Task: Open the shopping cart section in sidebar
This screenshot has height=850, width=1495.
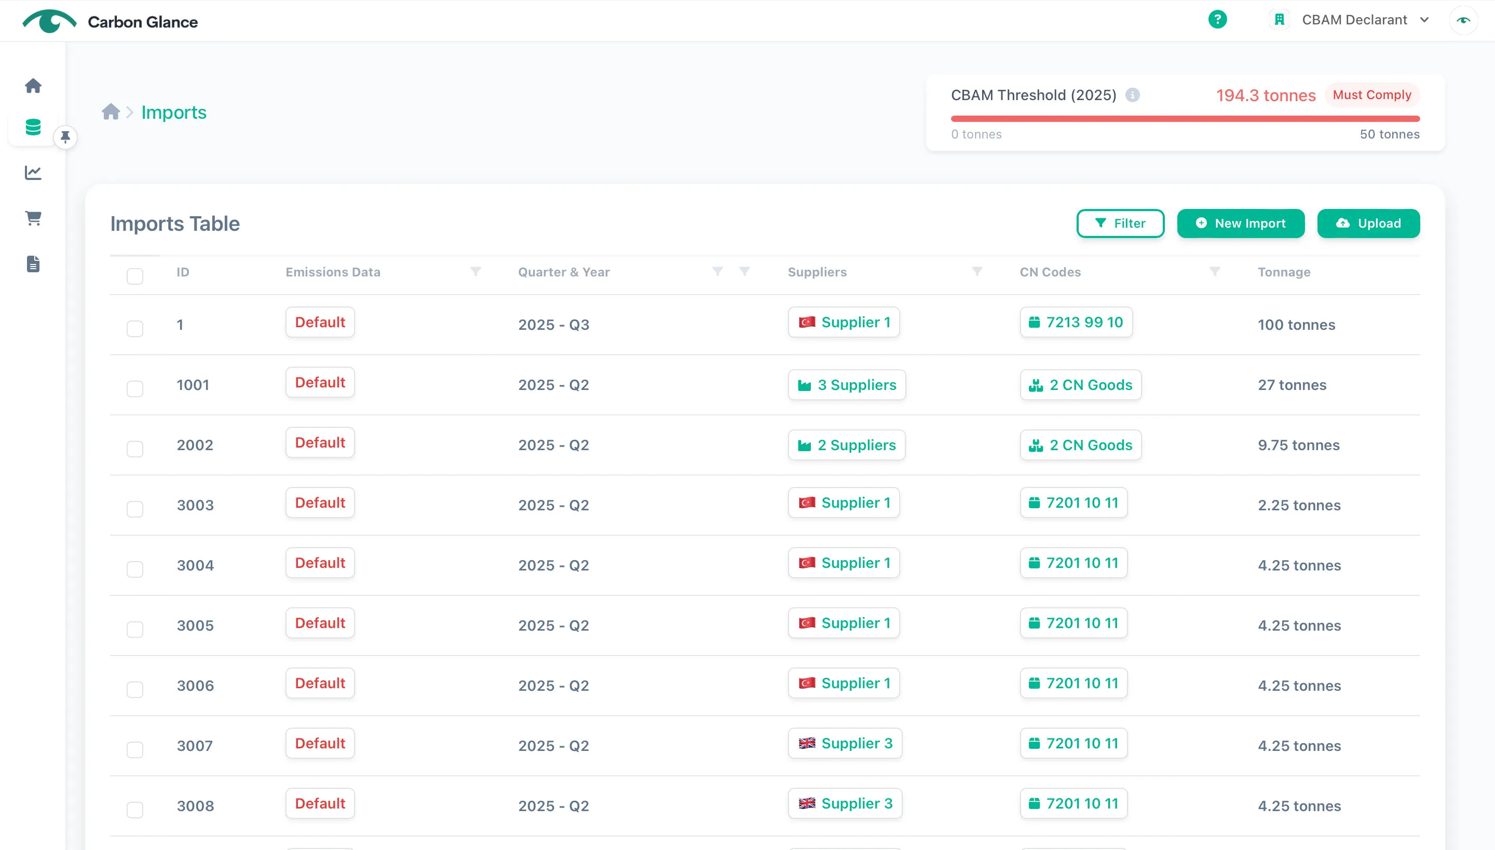Action: pos(33,218)
